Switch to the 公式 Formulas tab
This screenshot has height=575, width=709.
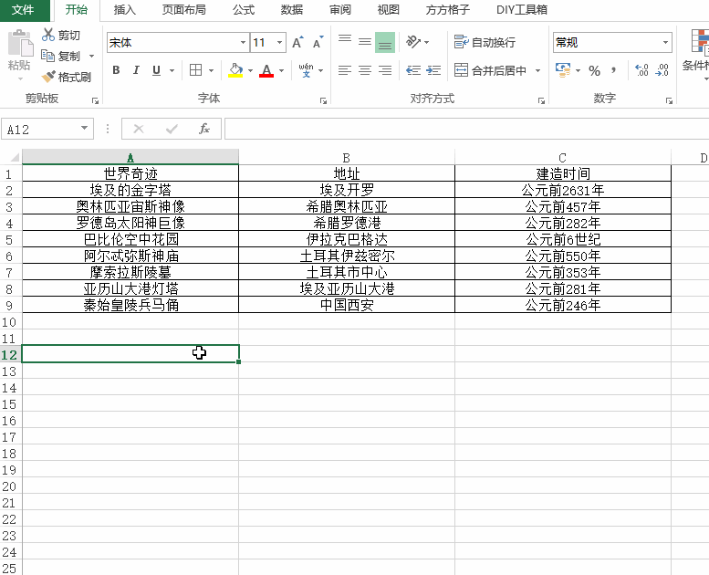click(244, 10)
